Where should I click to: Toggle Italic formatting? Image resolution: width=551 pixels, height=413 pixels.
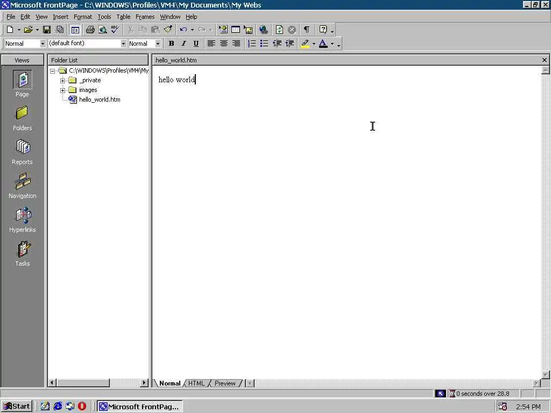[183, 44]
